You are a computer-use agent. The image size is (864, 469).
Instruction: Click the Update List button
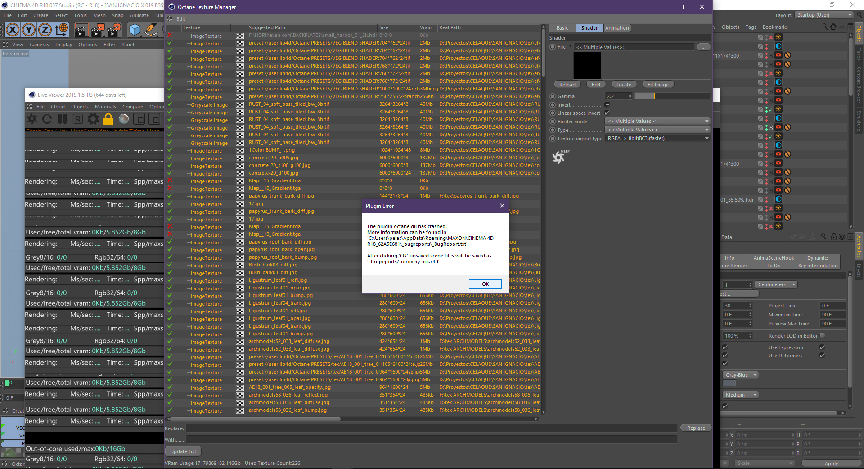coord(183,451)
